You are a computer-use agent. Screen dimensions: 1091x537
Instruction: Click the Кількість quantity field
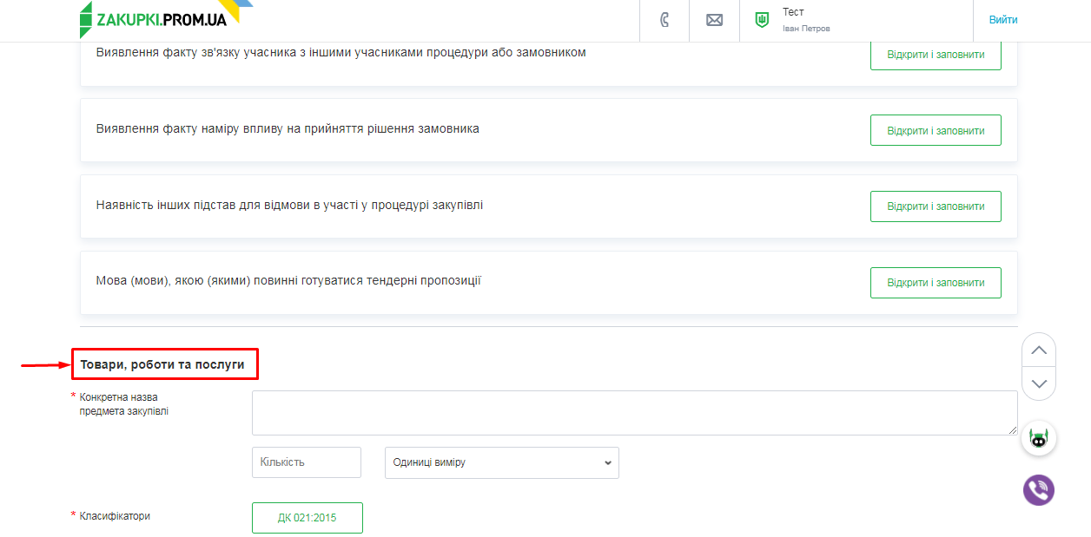(307, 462)
